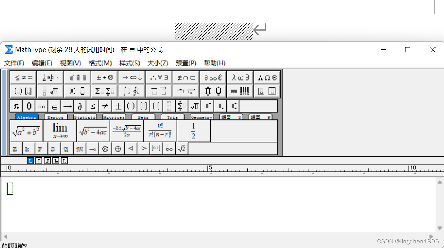The width and height of the screenshot is (444, 248).
Task: Insert the square root template in small bar
Action: point(194,106)
